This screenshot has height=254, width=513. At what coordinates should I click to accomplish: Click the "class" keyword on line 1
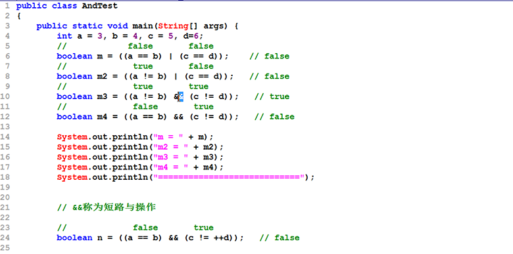(x=64, y=6)
